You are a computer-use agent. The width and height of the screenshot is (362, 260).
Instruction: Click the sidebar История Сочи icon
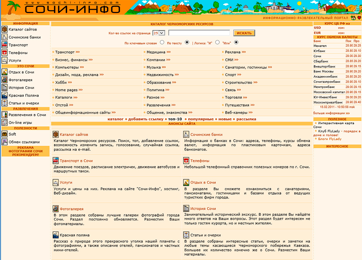point(5,88)
